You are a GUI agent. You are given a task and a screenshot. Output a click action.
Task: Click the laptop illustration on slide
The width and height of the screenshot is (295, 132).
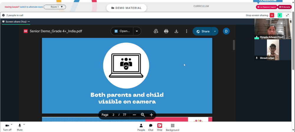pyautogui.click(x=126, y=66)
